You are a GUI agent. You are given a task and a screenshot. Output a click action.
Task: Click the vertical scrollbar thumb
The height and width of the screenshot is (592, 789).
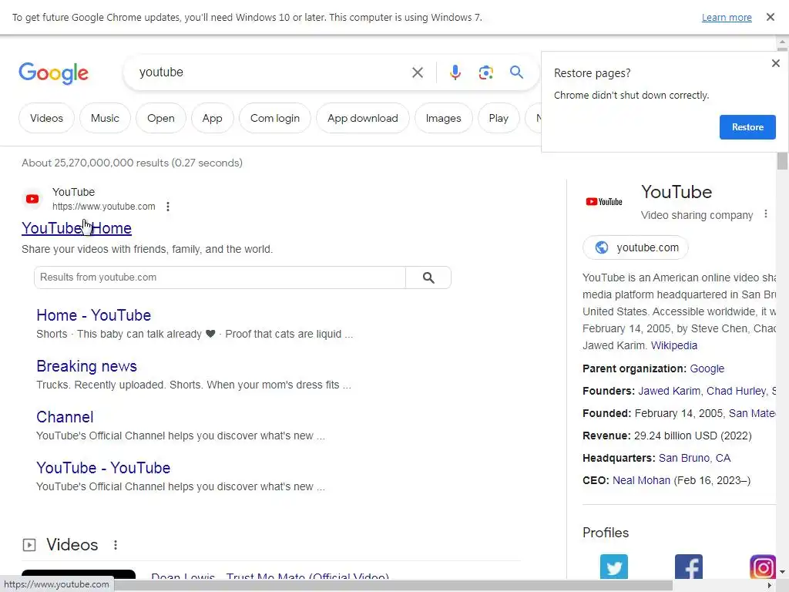tap(781, 161)
